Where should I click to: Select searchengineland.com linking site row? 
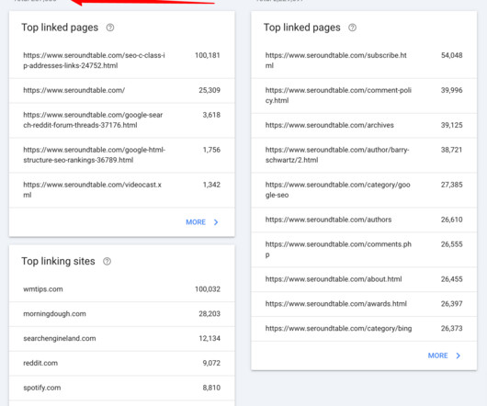coord(121,338)
